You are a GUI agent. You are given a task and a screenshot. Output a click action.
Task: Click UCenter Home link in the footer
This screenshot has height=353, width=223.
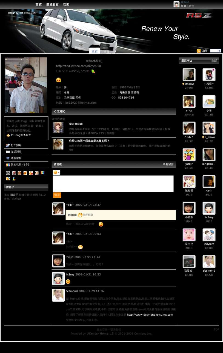[x=98, y=333]
